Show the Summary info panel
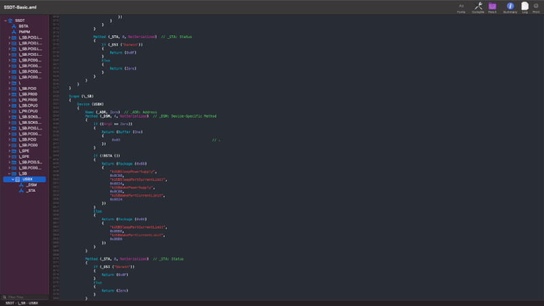Screen dimensions: 544x306 point(510,7)
